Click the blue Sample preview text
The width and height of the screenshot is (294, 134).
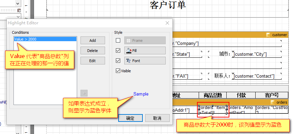pyautogui.click(x=141, y=94)
